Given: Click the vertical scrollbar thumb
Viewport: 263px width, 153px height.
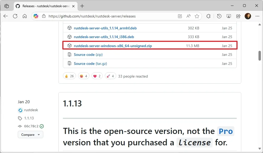Looking at the screenshot, I should click(x=260, y=56).
